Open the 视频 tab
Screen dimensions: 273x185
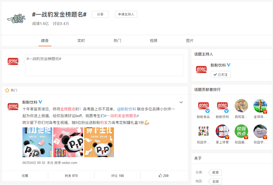(x=154, y=41)
